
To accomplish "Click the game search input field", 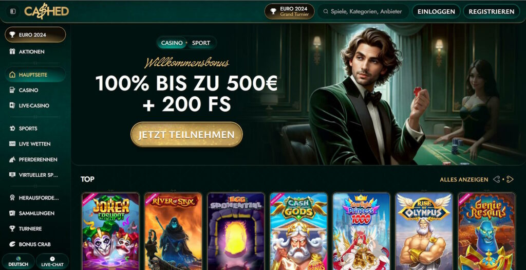I will pos(363,11).
